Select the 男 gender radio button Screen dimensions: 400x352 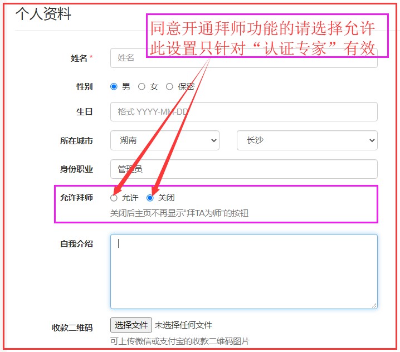114,87
